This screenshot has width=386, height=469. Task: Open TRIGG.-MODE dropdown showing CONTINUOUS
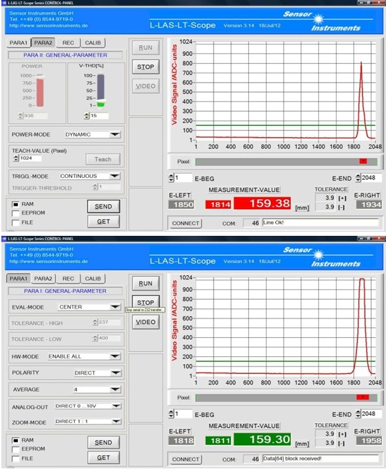point(90,176)
